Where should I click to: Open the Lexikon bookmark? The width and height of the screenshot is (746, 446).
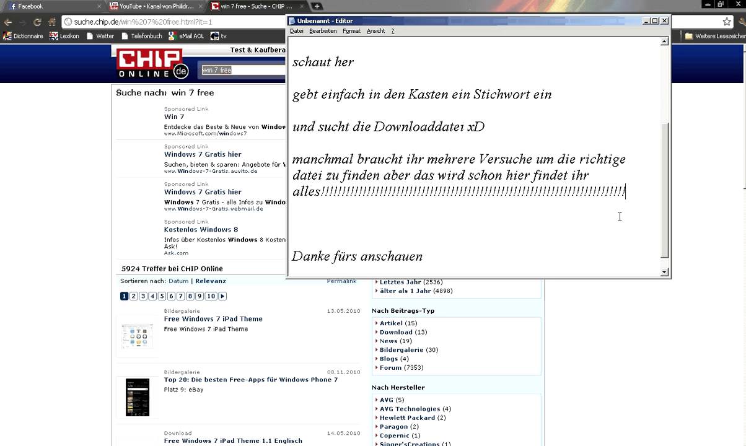pos(64,36)
